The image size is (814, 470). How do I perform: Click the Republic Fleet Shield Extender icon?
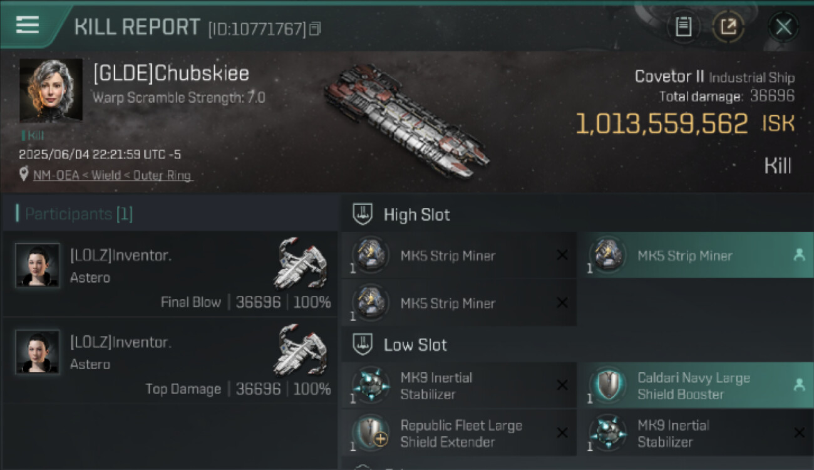(x=371, y=433)
